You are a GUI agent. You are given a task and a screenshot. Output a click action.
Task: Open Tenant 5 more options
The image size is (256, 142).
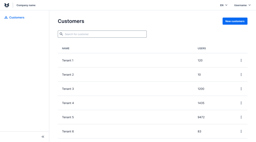[241, 117]
